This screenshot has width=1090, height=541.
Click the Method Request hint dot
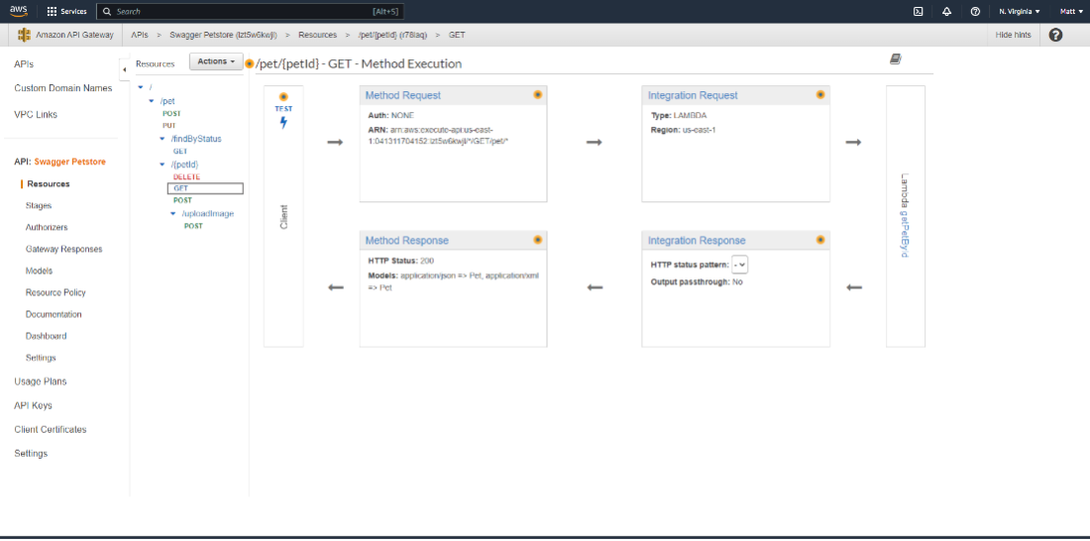coord(537,95)
